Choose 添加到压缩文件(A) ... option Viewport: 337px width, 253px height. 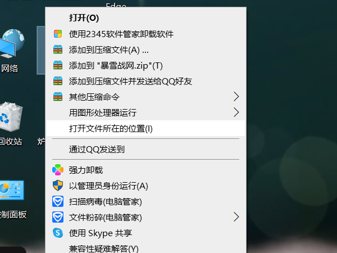tap(145, 49)
